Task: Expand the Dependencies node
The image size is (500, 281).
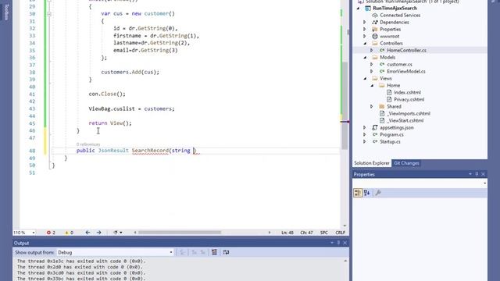Action: [x=365, y=23]
